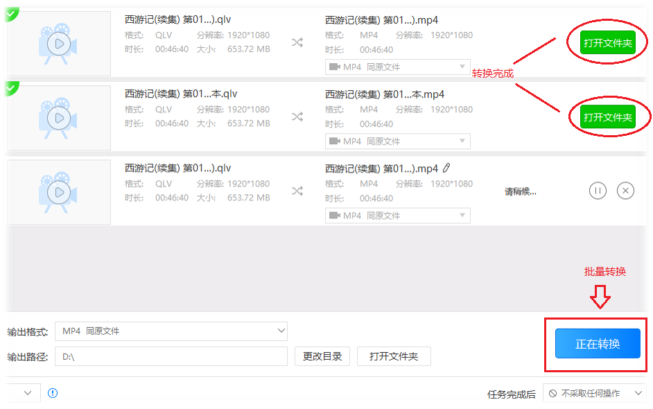Click the output path field showing D:\

[x=171, y=356]
